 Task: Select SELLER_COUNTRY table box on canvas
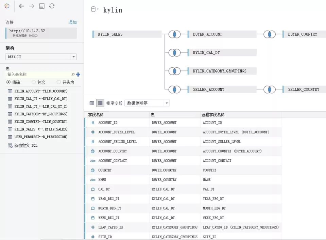304,90
